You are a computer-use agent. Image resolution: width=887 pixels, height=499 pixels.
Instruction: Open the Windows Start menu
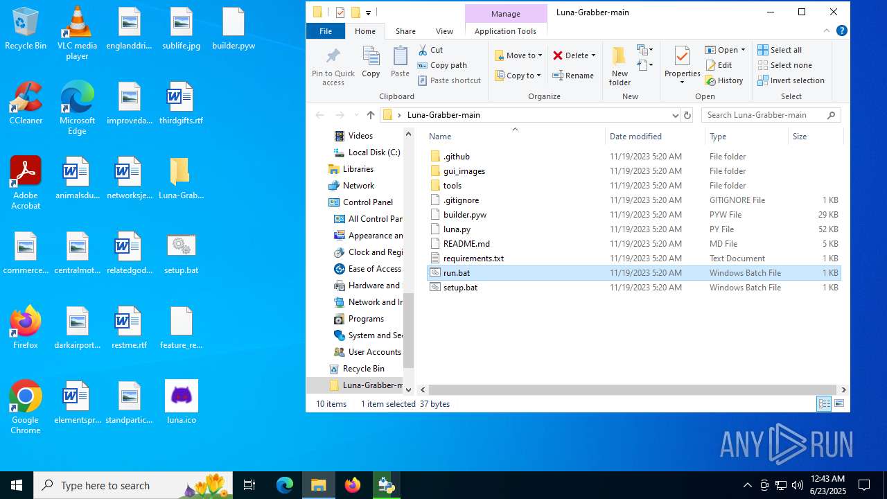(17, 485)
